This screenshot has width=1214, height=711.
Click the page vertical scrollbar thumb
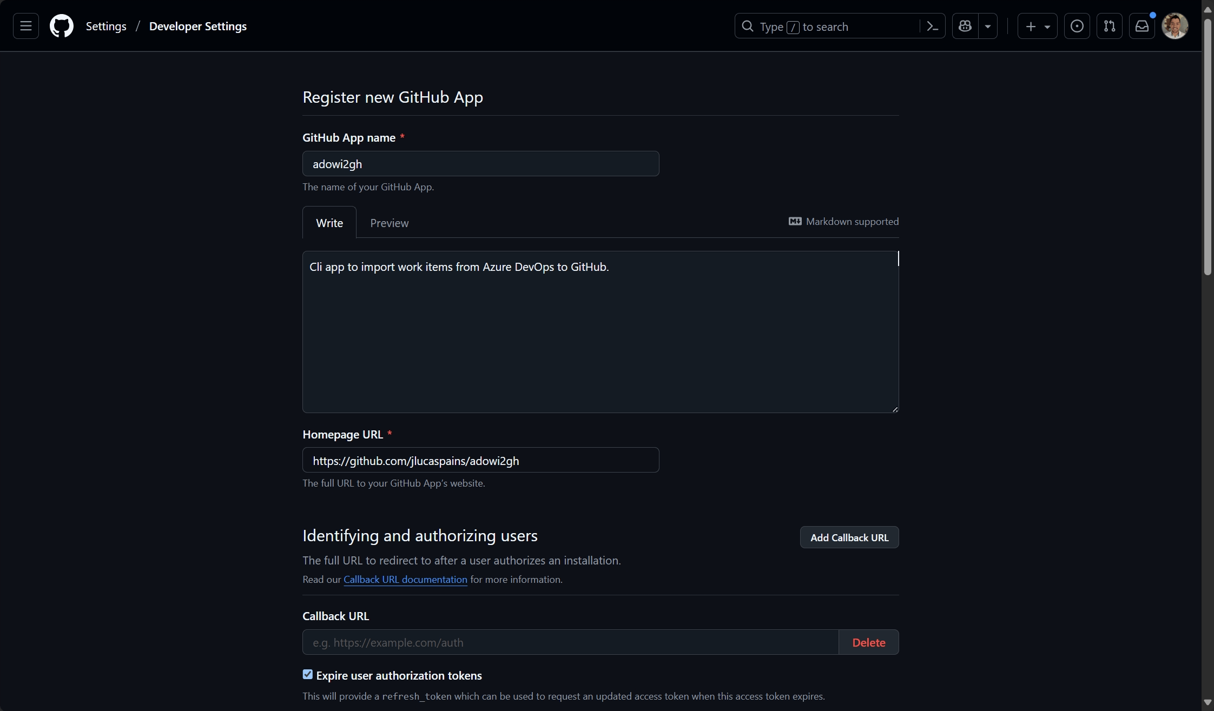point(1207,146)
